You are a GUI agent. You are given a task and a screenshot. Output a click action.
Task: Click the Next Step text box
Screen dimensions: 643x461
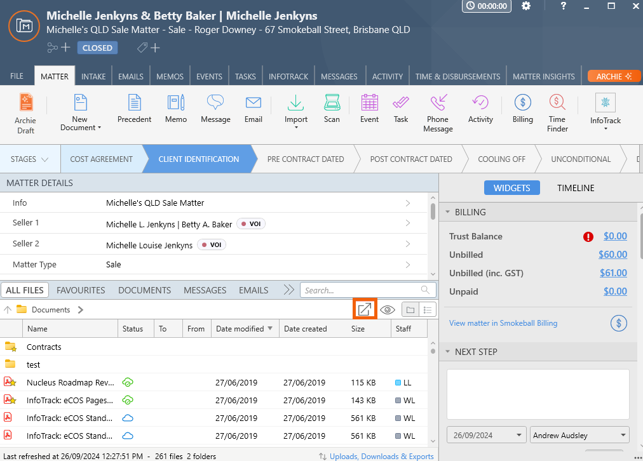click(538, 394)
